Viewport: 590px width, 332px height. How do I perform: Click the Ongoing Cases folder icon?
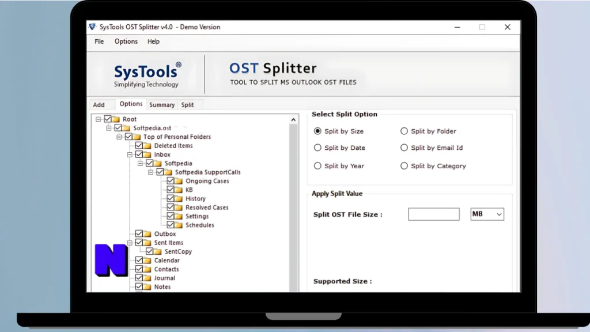coord(179,181)
